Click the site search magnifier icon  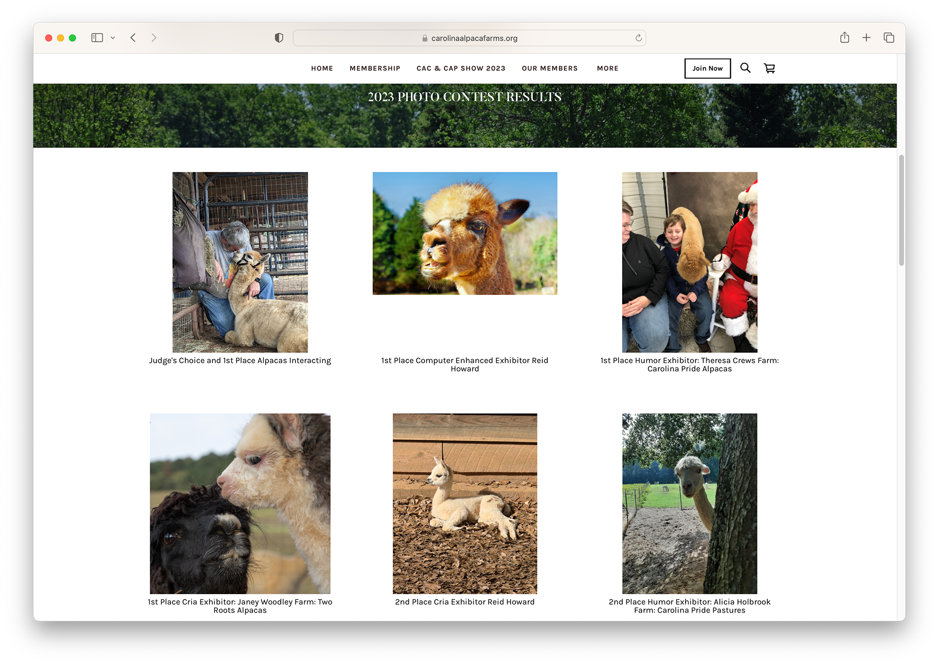tap(745, 68)
